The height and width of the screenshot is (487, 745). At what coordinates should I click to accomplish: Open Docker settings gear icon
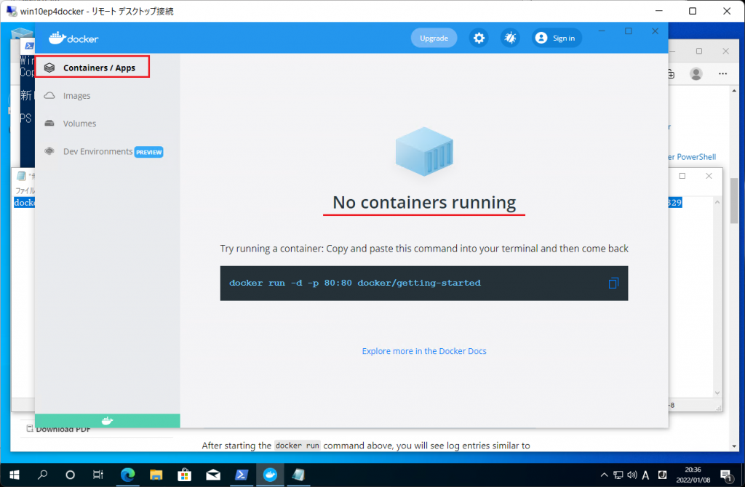point(479,38)
